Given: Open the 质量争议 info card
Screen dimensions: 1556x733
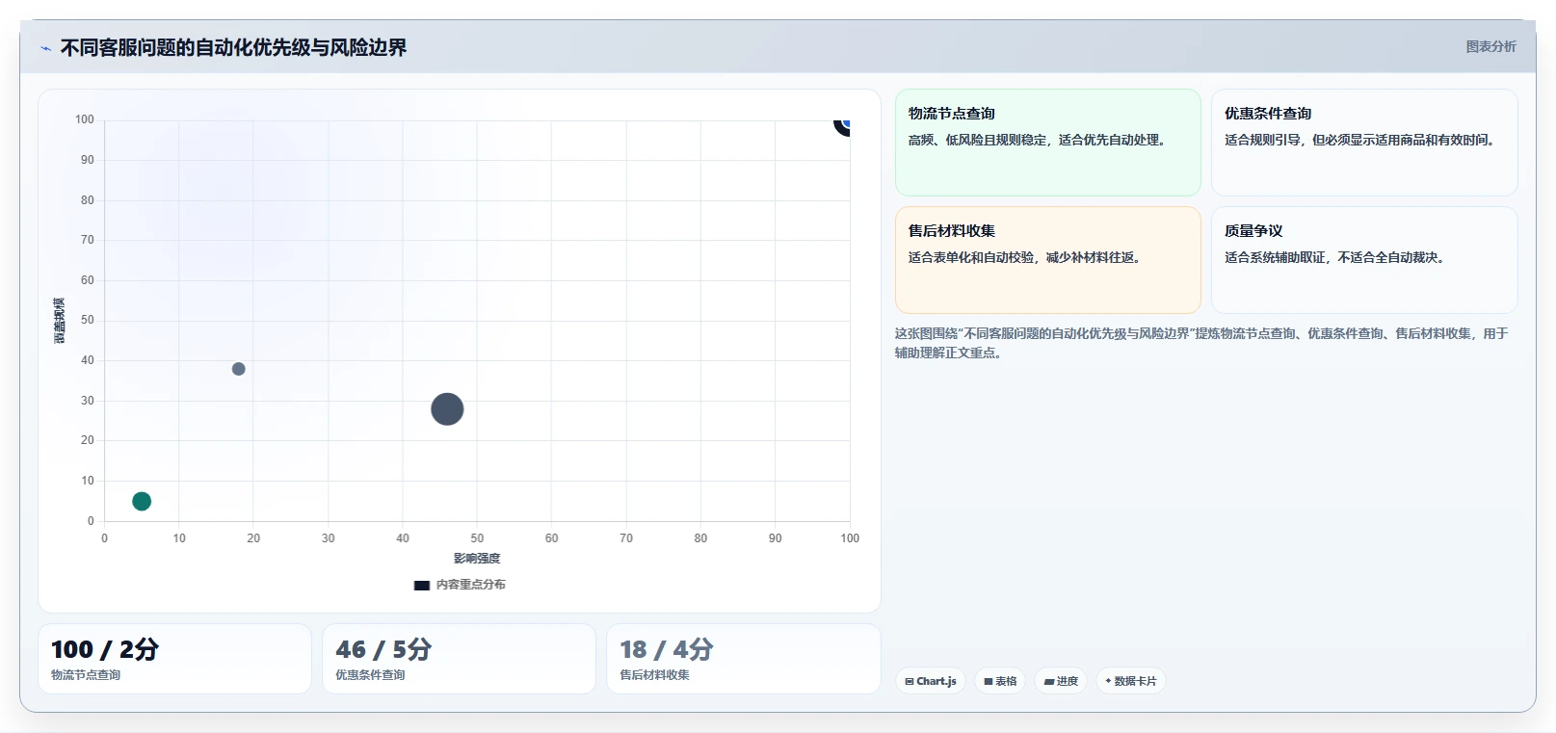Looking at the screenshot, I should coord(1364,260).
